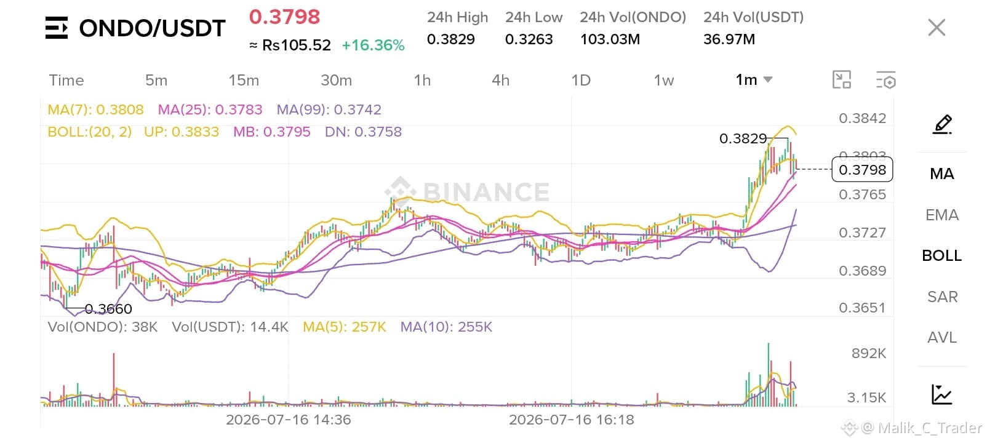The width and height of the screenshot is (987, 443).
Task: Click the MA(7): 0.3808 label
Action: click(x=95, y=110)
